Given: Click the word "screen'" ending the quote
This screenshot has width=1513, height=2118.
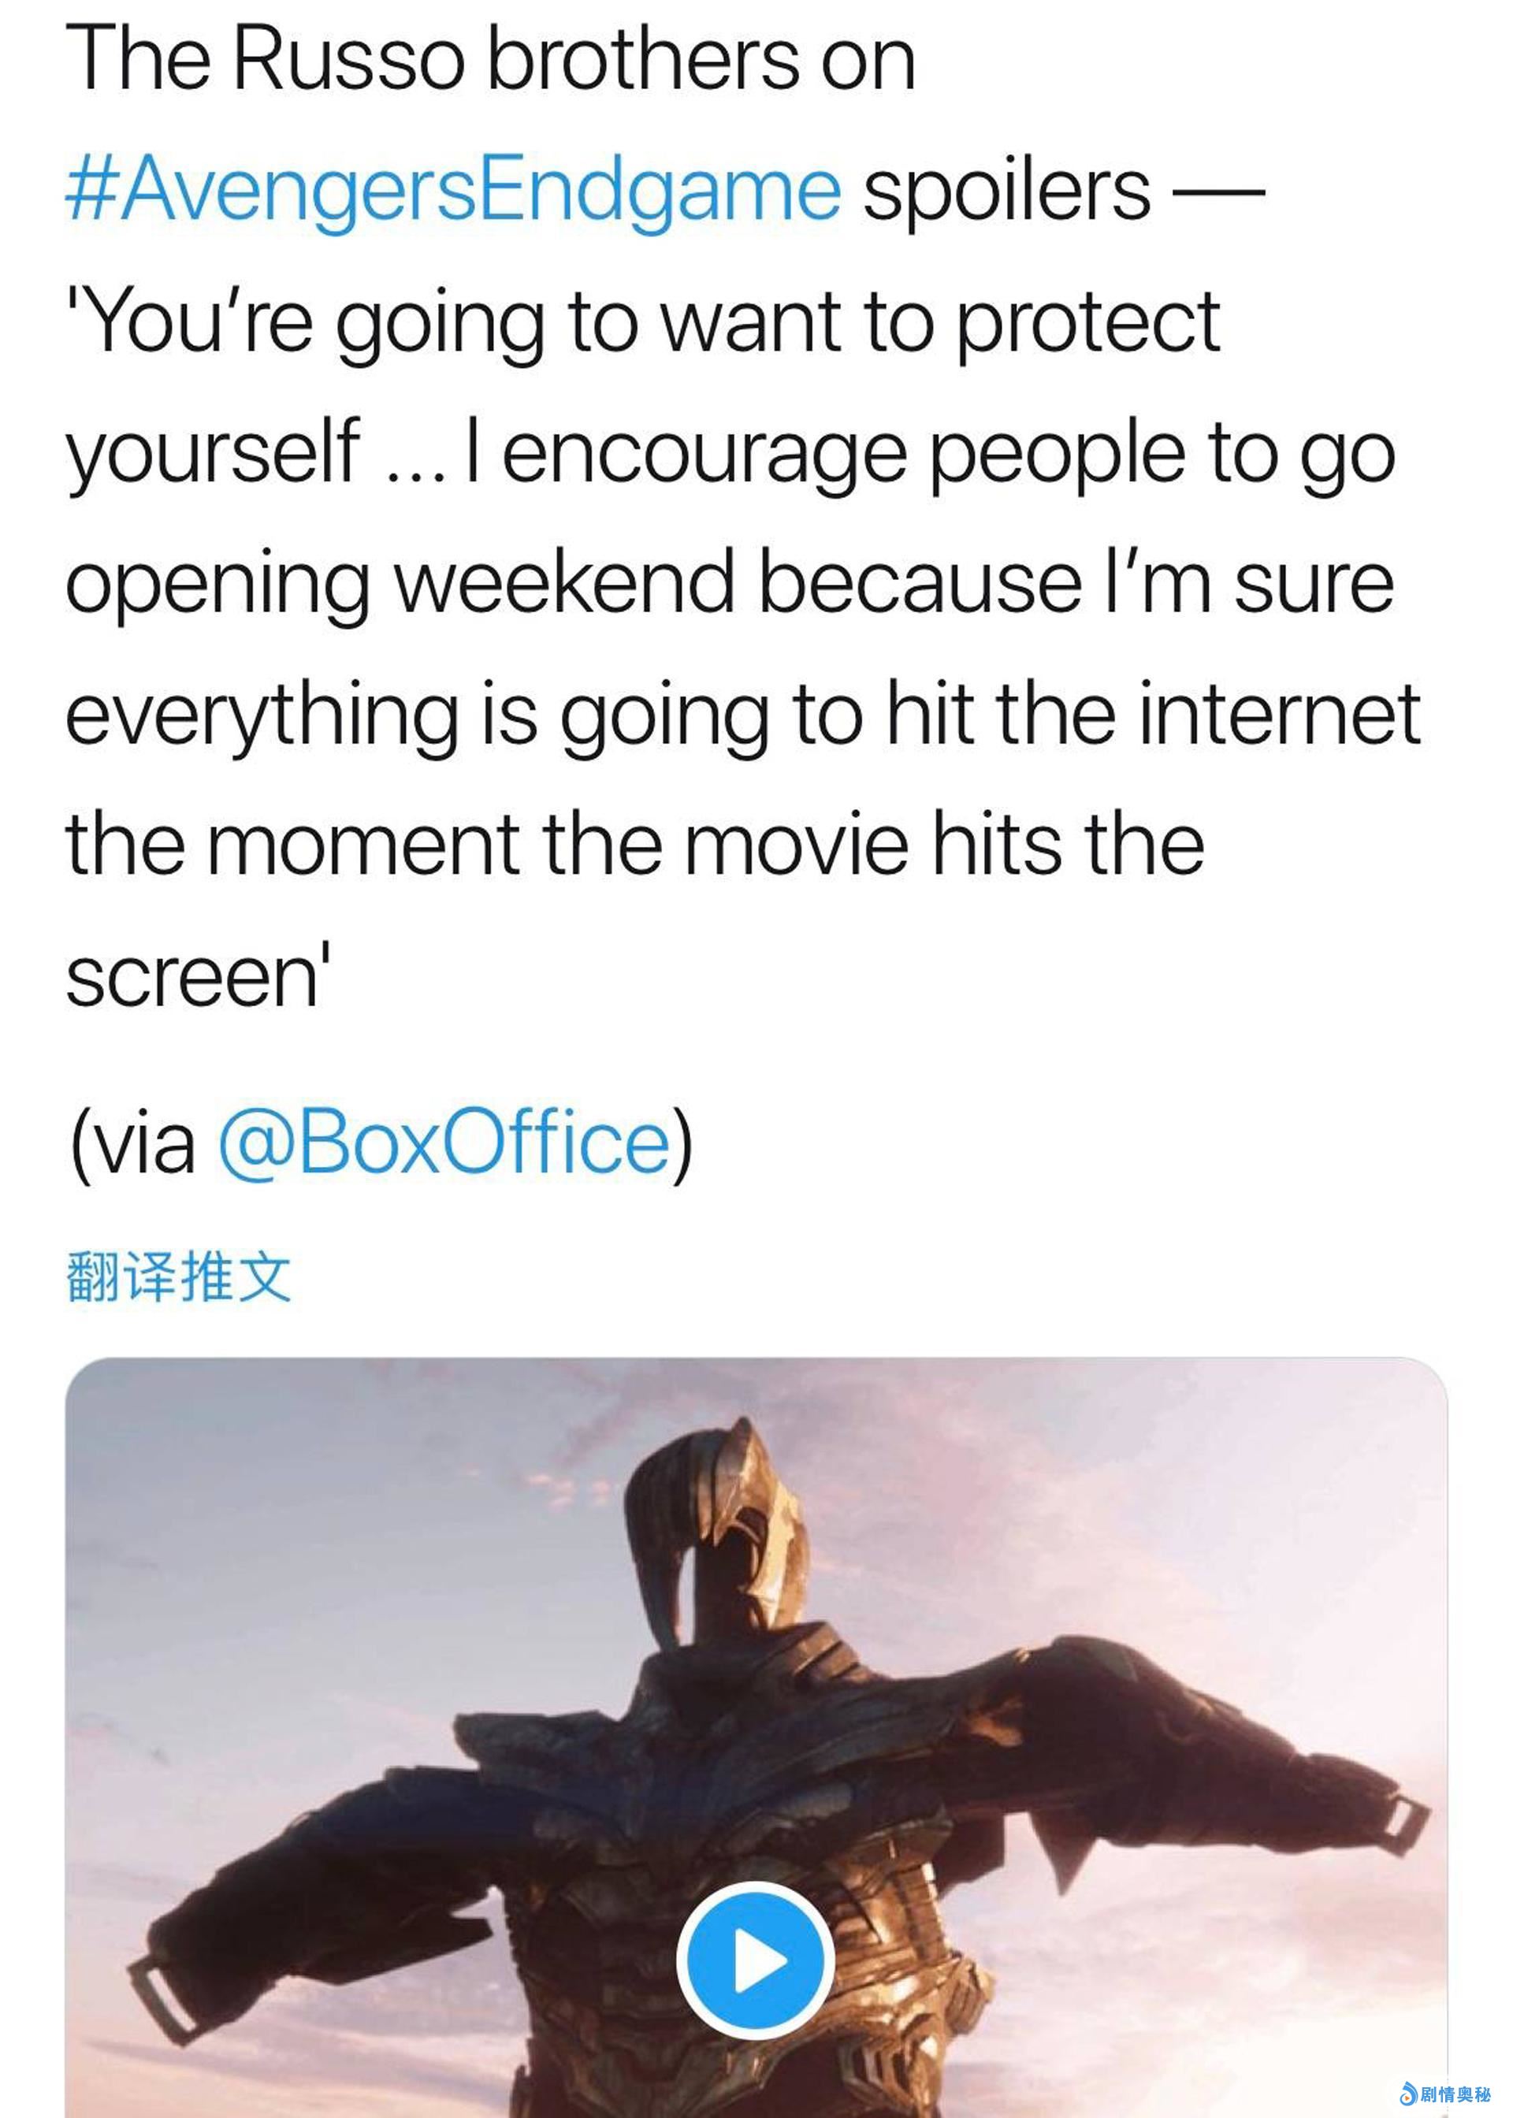Looking at the screenshot, I should 199,977.
